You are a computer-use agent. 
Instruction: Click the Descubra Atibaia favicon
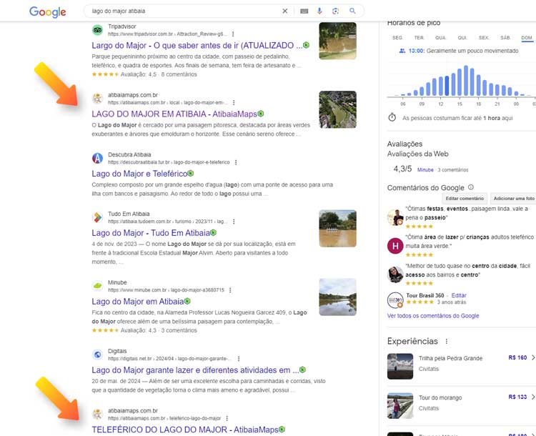tap(97, 158)
